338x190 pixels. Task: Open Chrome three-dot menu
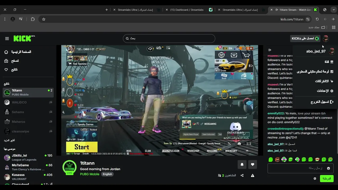[x=5, y=19]
